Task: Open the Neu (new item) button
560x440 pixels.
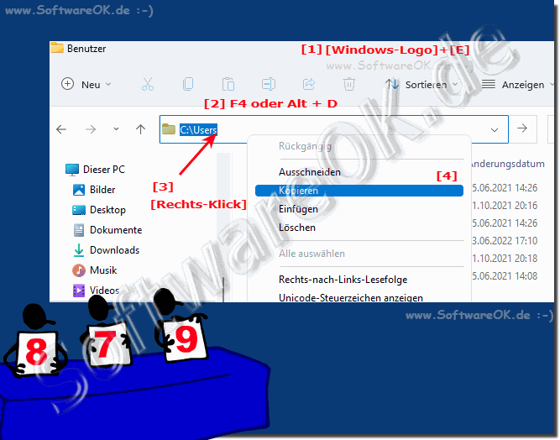Action: click(x=86, y=85)
